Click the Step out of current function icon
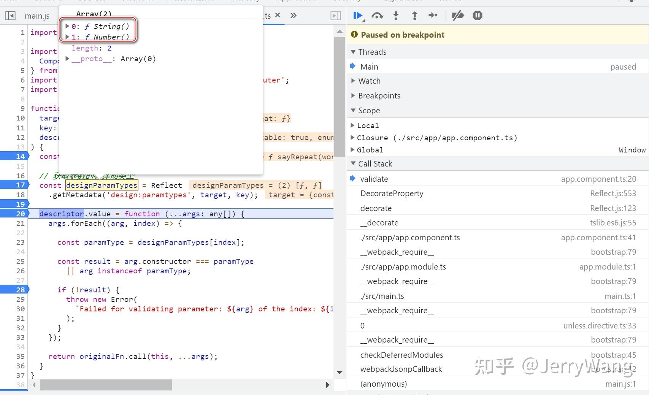This screenshot has height=395, width=649. click(414, 16)
